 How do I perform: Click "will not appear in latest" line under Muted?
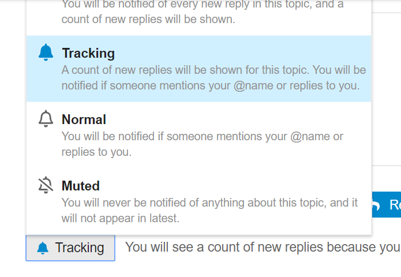(120, 219)
